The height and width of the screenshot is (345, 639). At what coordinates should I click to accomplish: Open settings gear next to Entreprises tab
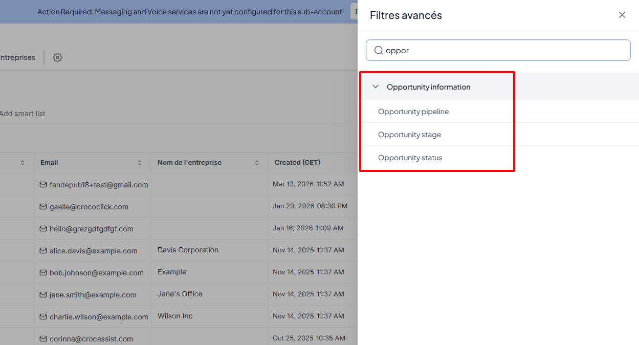point(58,58)
